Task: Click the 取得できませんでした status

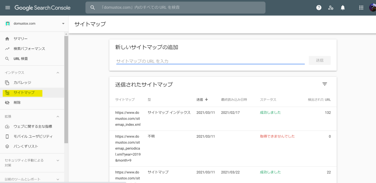Action: coord(277,136)
